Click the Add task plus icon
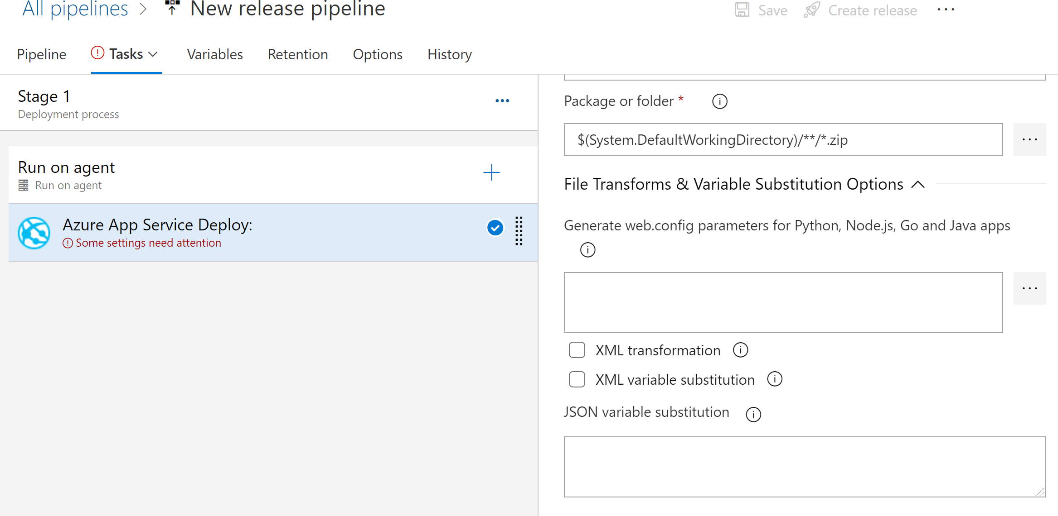The height and width of the screenshot is (516, 1058). (492, 172)
